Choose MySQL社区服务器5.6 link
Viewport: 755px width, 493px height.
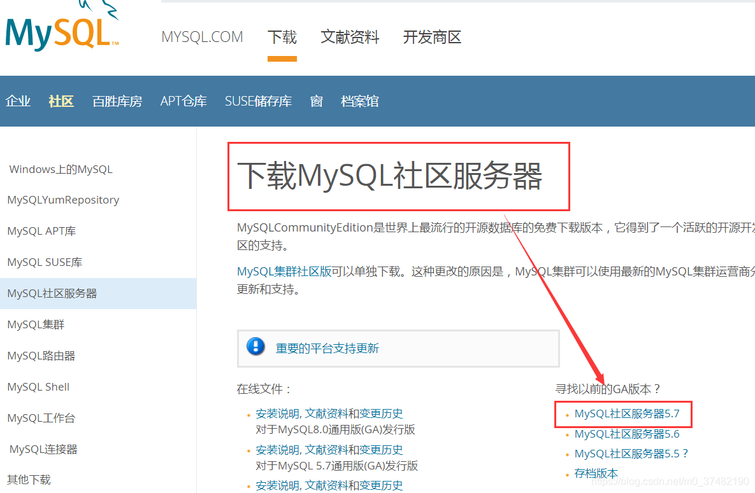(627, 434)
